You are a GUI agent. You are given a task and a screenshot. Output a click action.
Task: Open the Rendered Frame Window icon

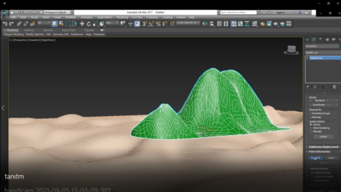(269, 23)
